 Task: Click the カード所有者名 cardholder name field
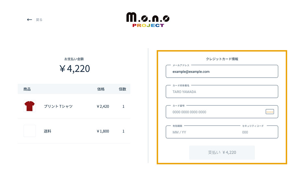point(222,91)
